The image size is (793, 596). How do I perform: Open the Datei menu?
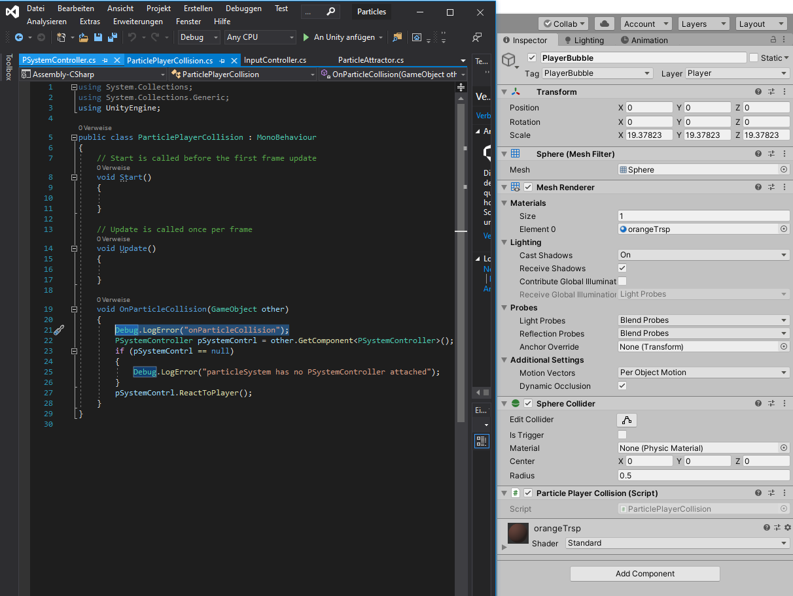coord(35,8)
